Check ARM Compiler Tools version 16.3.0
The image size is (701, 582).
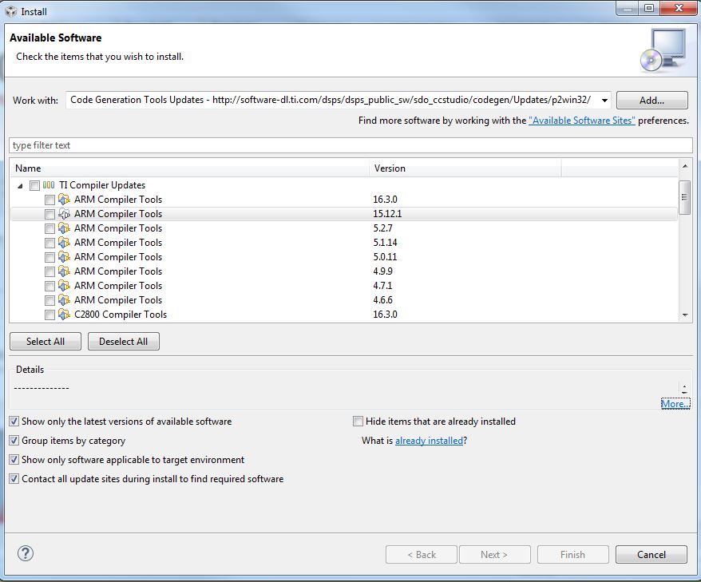(x=50, y=200)
